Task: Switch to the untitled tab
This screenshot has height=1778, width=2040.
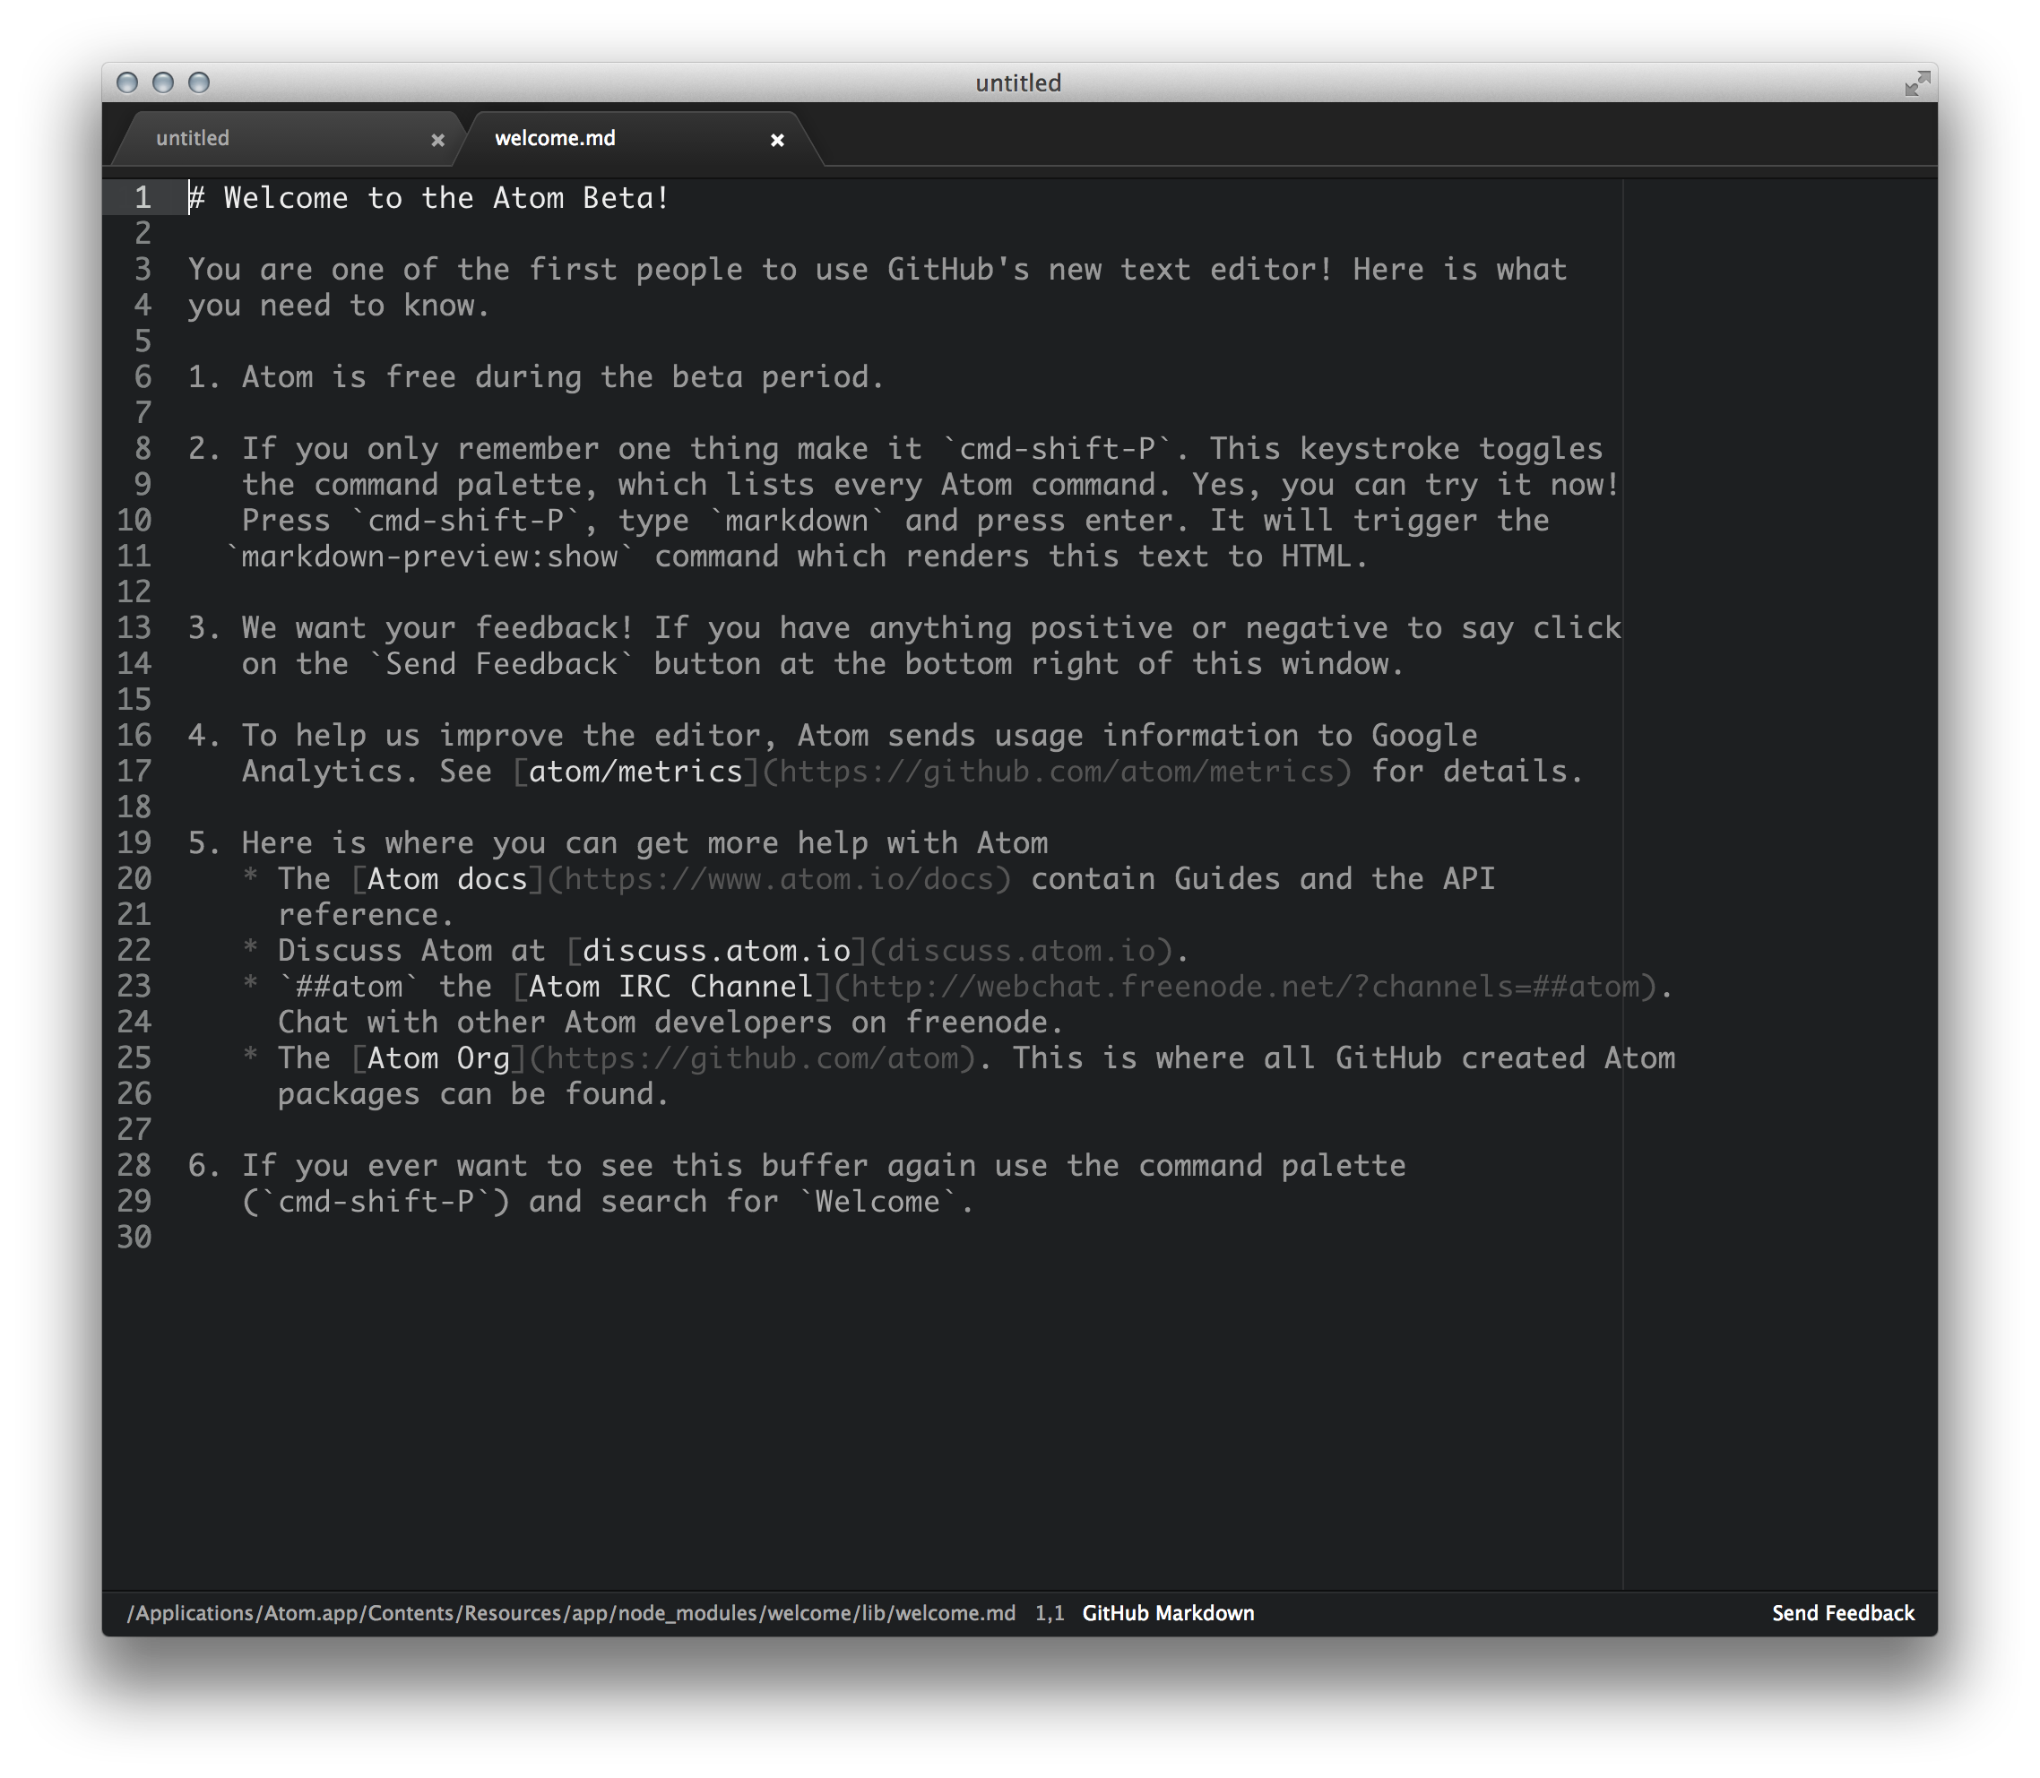Action: pos(282,138)
